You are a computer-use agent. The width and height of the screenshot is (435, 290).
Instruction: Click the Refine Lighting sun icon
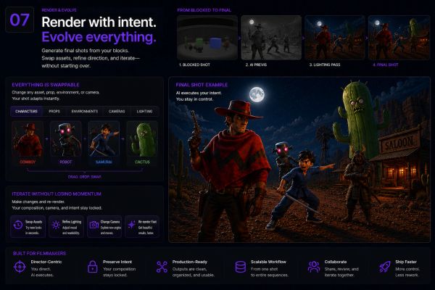[x=56, y=225]
